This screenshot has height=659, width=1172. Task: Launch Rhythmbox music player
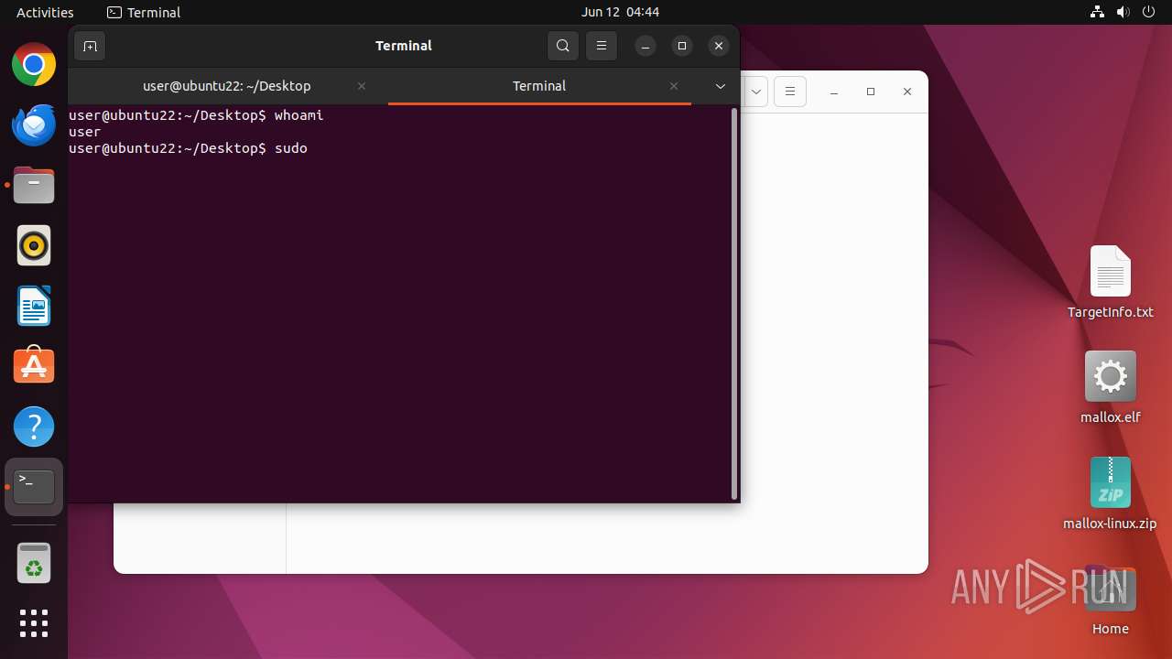click(x=34, y=245)
